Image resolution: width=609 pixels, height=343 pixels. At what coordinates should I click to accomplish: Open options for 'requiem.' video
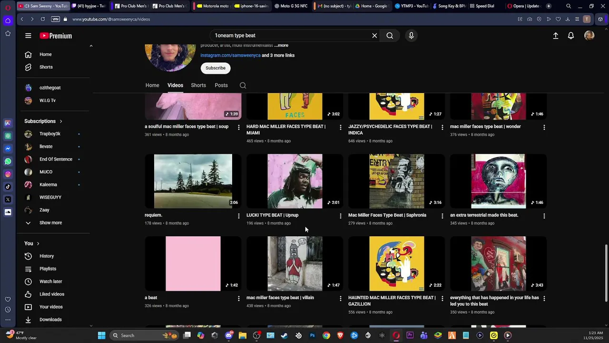[x=238, y=216]
